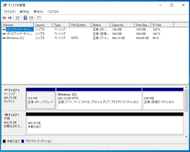Open the 操作(A) menu
The width and height of the screenshot is (190, 152).
(x=24, y=12)
